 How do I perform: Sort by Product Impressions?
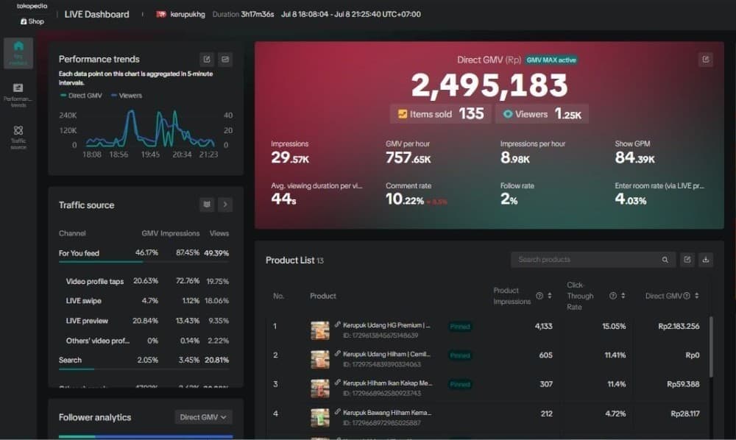click(x=550, y=296)
